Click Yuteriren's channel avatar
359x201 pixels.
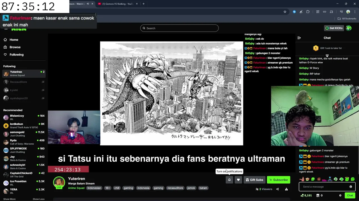59,182
